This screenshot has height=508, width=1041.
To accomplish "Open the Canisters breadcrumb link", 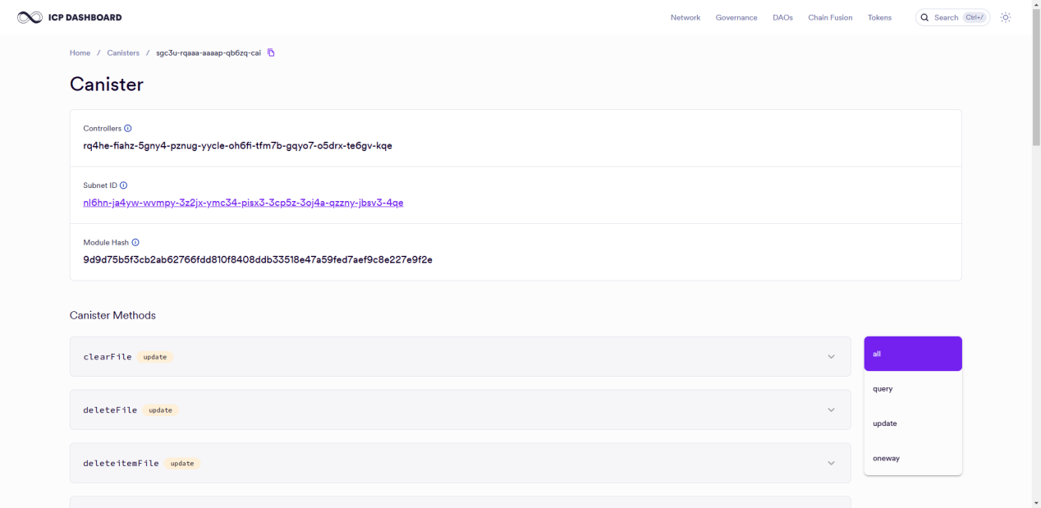I will [123, 53].
